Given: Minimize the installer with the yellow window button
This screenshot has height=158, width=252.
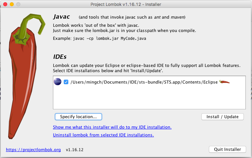Looking at the screenshot, I should click(x=12, y=4).
